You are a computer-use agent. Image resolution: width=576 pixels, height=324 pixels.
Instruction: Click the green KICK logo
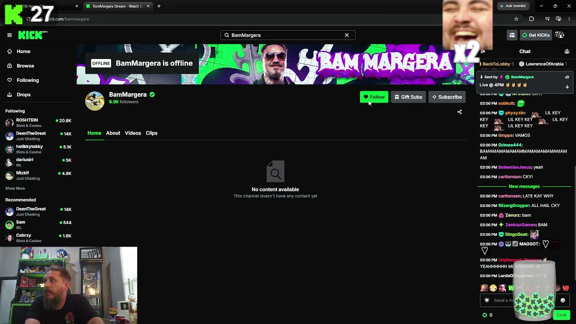(x=32, y=35)
